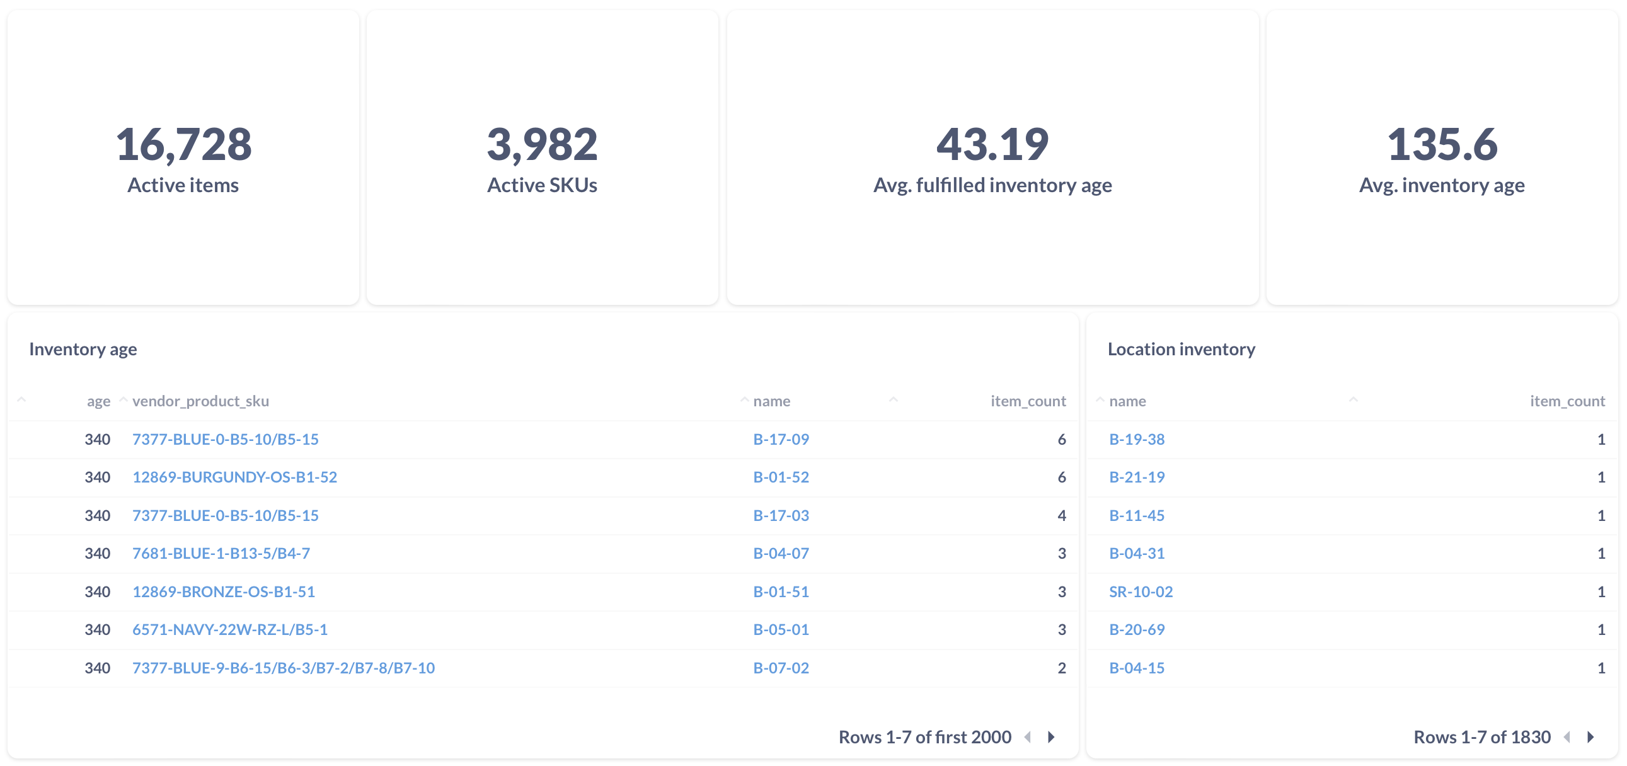Sort Inventory age table by age column
Screen dimensions: 1627x766
point(98,401)
